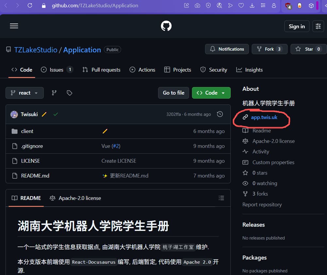This screenshot has height=275, width=327.
Task: Open the Releases heading link
Action: pyautogui.click(x=253, y=225)
